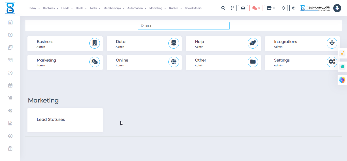Click the phone call icon in header

pos(232,8)
